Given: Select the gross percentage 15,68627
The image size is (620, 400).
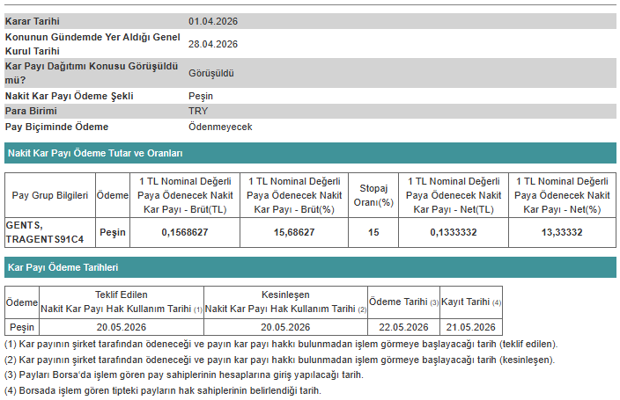Looking at the screenshot, I should (294, 232).
